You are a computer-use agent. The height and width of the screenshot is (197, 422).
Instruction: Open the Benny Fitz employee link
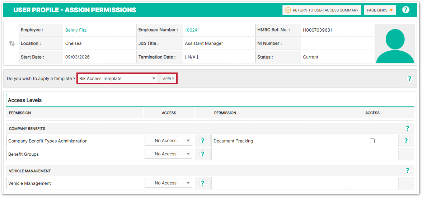click(x=76, y=30)
